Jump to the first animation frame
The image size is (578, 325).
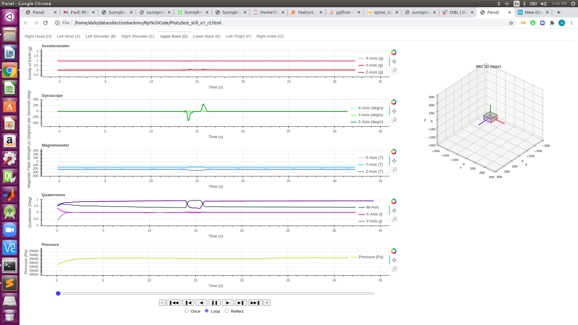pos(174,303)
